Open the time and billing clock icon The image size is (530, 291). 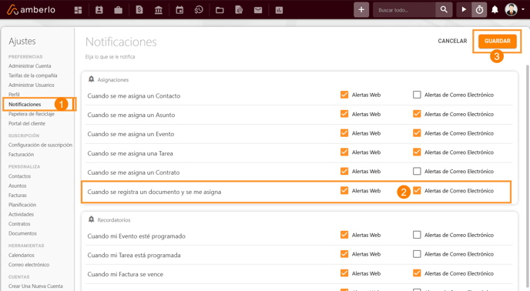(199, 10)
